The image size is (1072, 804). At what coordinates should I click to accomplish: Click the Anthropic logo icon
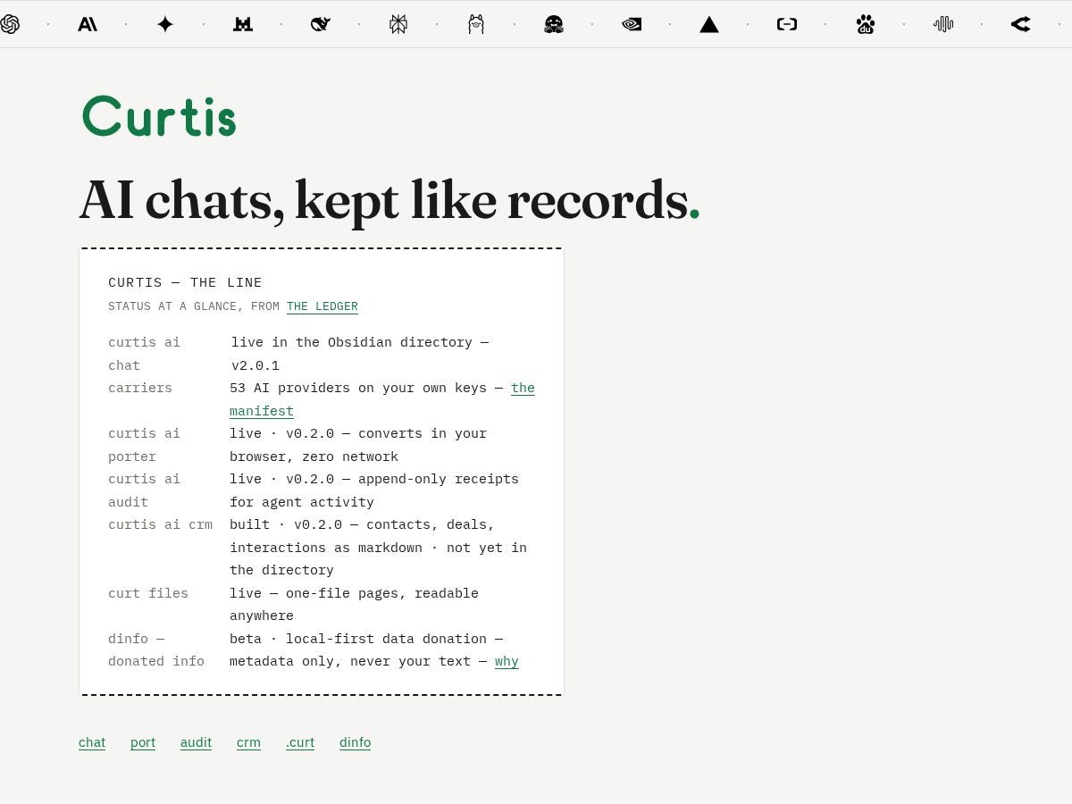click(88, 24)
